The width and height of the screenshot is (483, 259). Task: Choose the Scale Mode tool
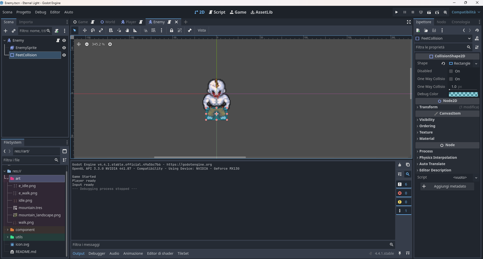[101, 30]
